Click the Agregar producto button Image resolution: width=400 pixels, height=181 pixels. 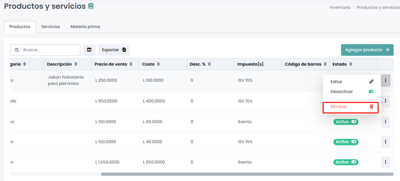(367, 50)
